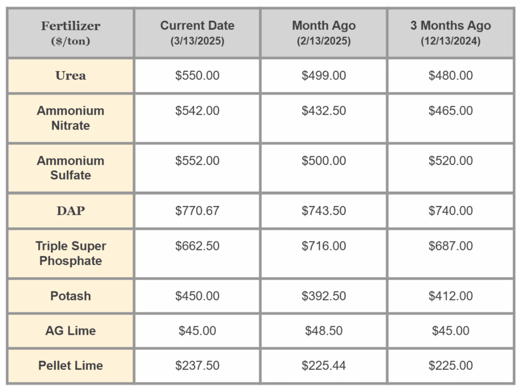Select Ammonium Nitrate month-ago price $432.50

324,111
